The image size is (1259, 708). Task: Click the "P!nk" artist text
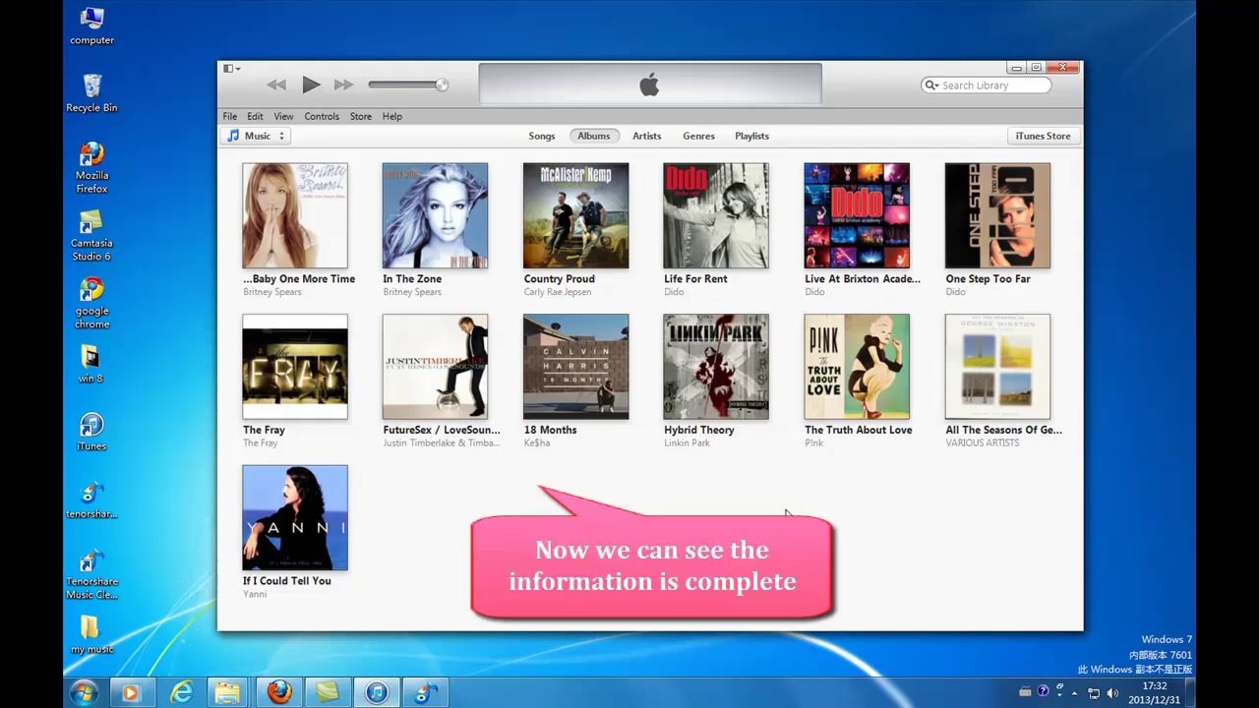814,443
